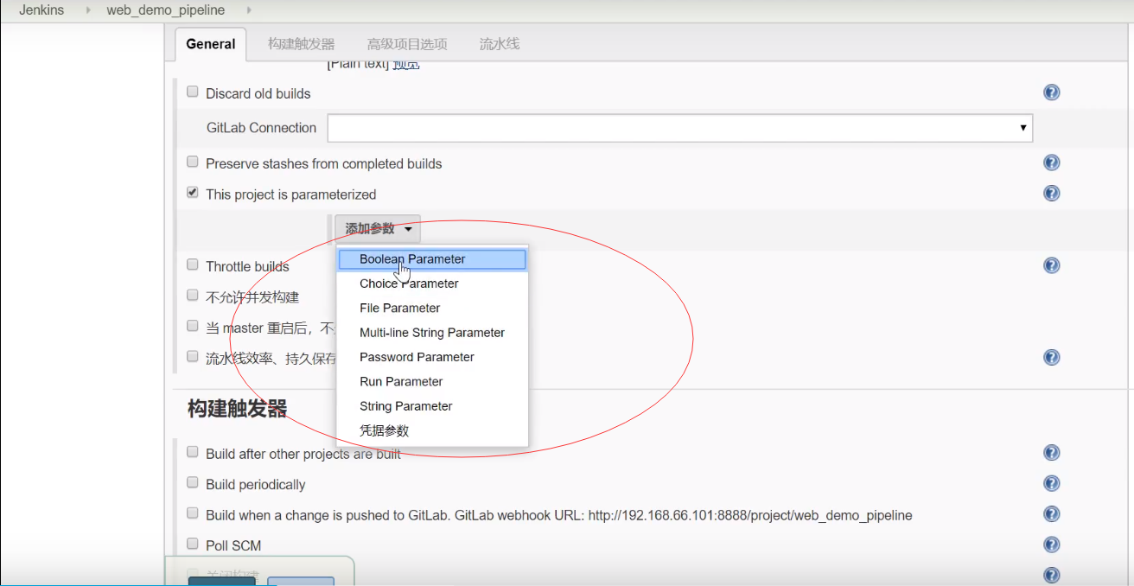The image size is (1134, 586).
Task: Select 凭据参数 from the parameter menu
Action: coord(432,430)
